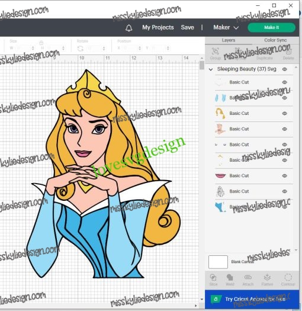Click the Rotate icon in edit bar
Viewport: 302px width, 311px height.
80,48
